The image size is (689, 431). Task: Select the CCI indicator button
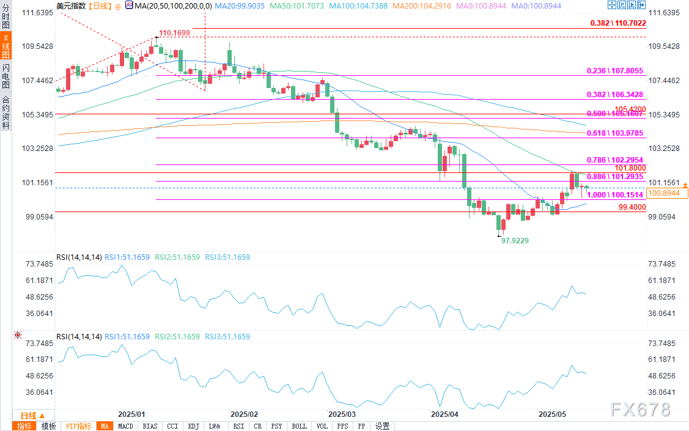coord(172,426)
